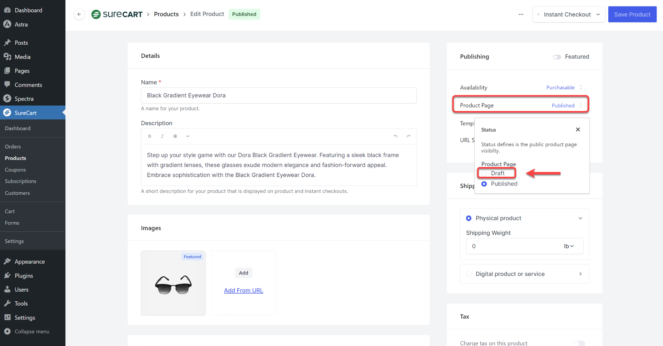This screenshot has height=346, width=663.
Task: Apply italic formatting in the Description editor
Action: coord(162,136)
